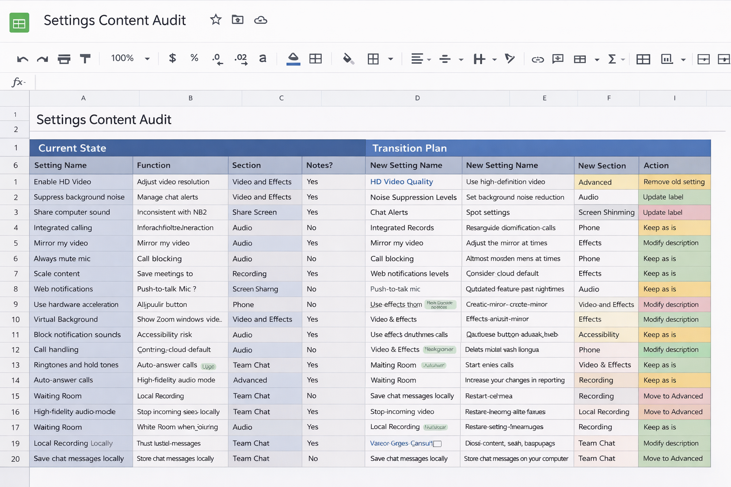Format selection as percent

pos(194,58)
